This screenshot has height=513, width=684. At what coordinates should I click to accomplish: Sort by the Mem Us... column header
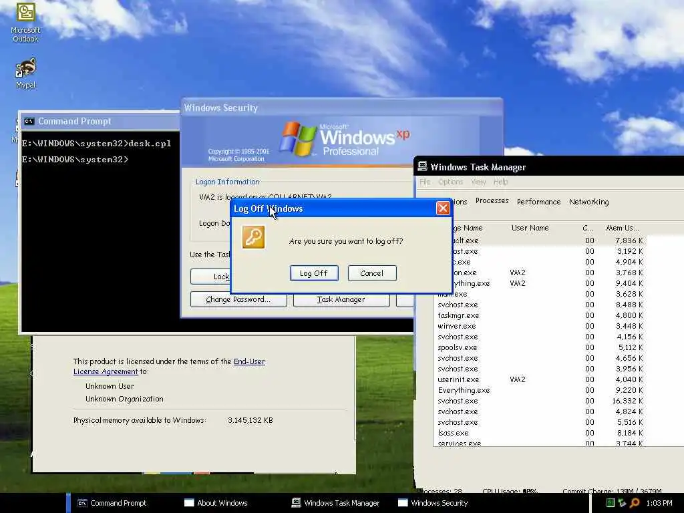click(x=623, y=228)
